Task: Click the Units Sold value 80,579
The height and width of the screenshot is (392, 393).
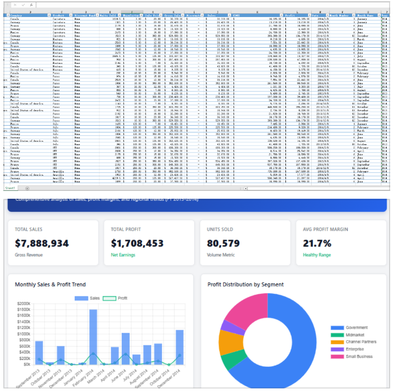Action: tap(224, 243)
